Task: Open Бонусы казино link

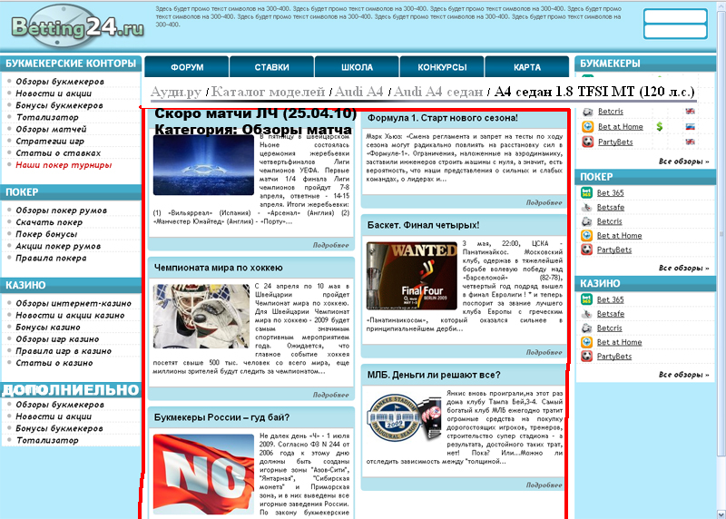Action: (x=48, y=328)
